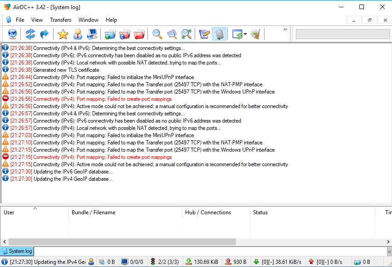Open the View menu

coord(37,20)
